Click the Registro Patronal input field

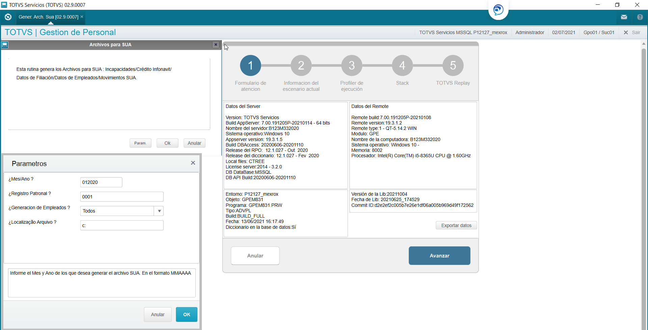point(122,197)
